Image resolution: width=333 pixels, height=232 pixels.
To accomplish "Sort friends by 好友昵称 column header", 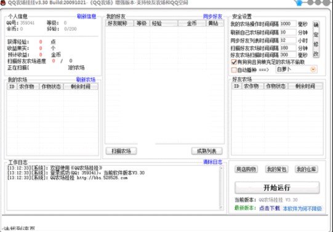I will [119, 23].
